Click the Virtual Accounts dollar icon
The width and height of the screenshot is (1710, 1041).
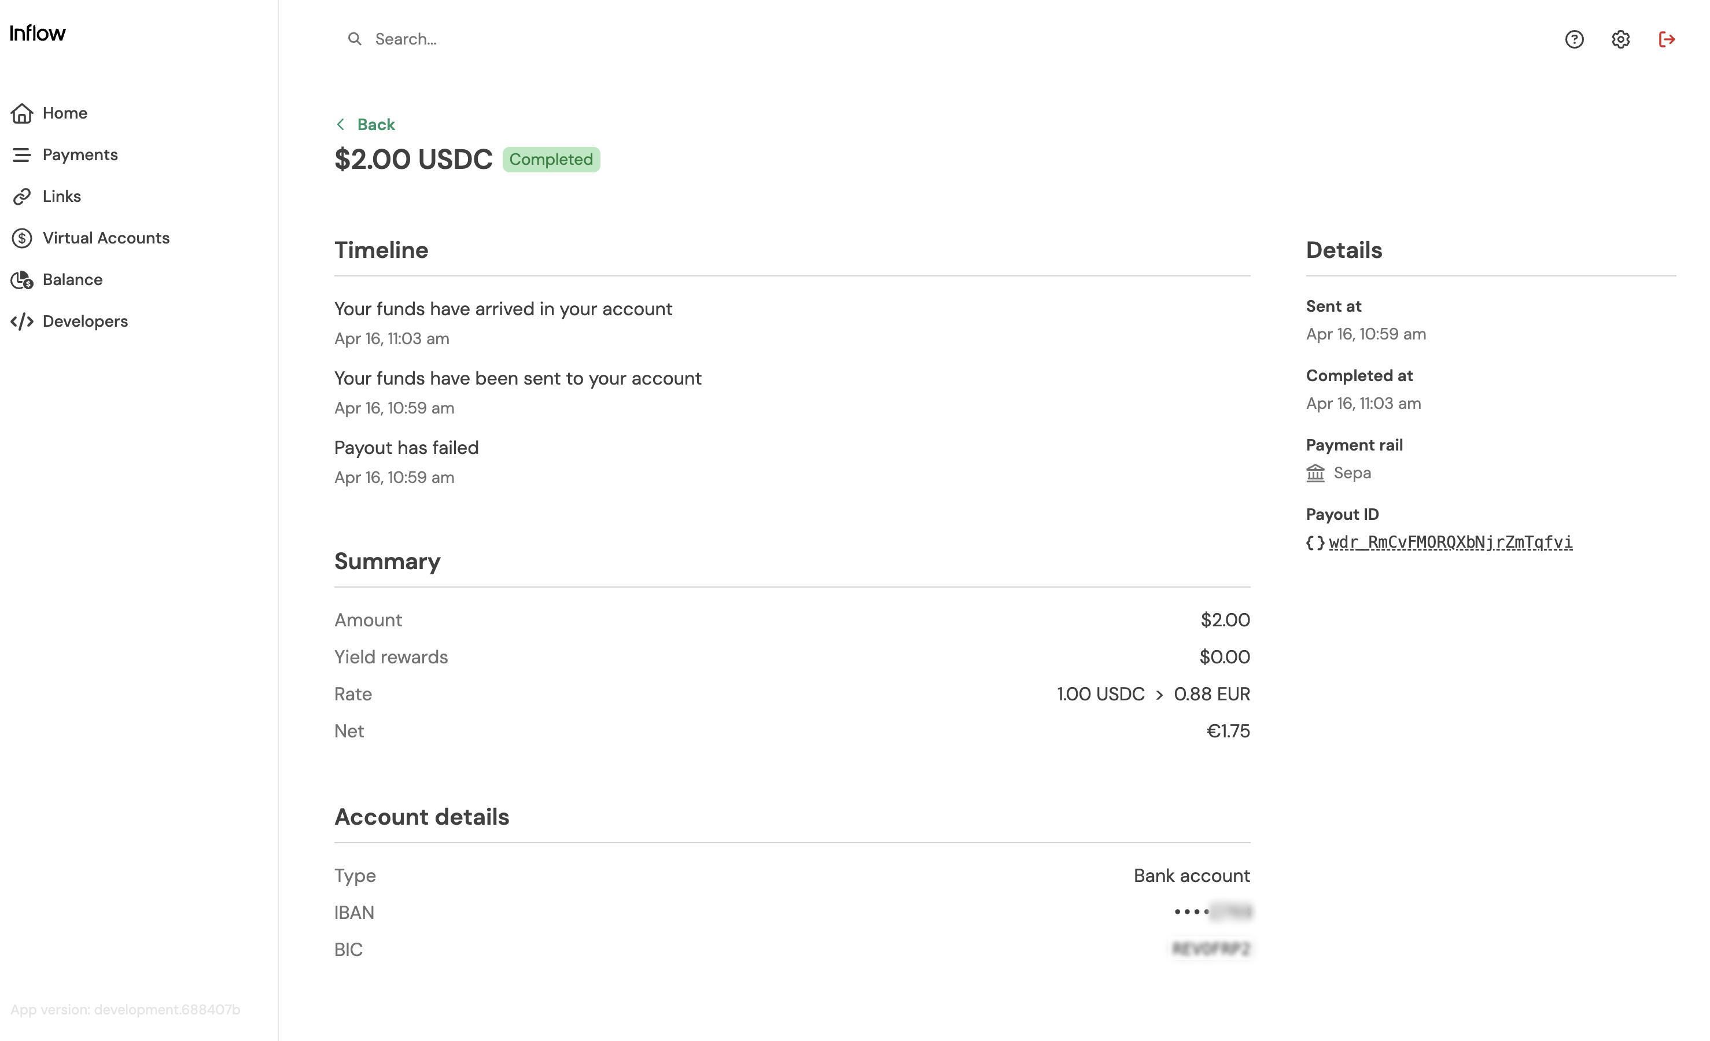21,238
